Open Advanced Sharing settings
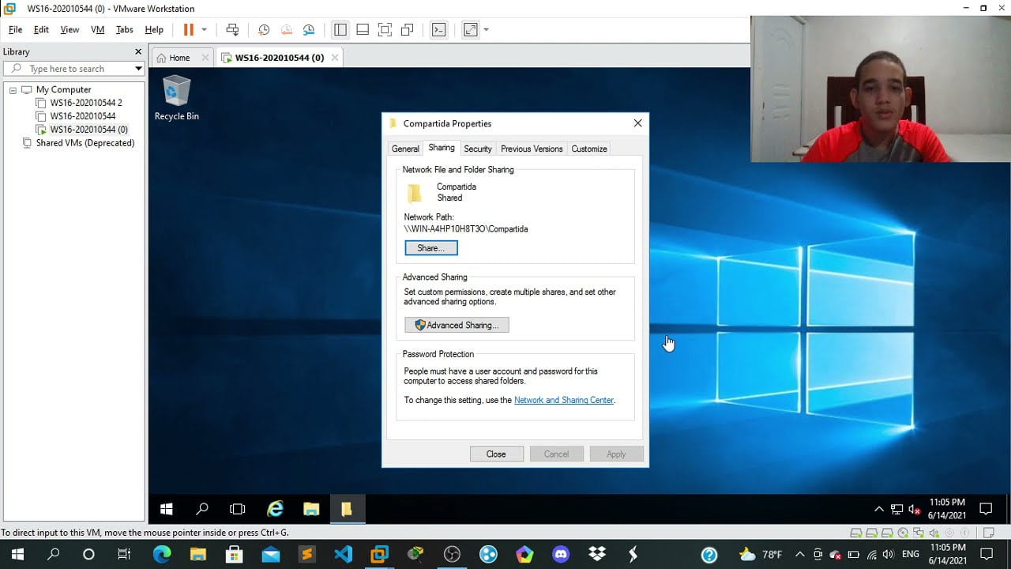The width and height of the screenshot is (1011, 569). [x=457, y=325]
